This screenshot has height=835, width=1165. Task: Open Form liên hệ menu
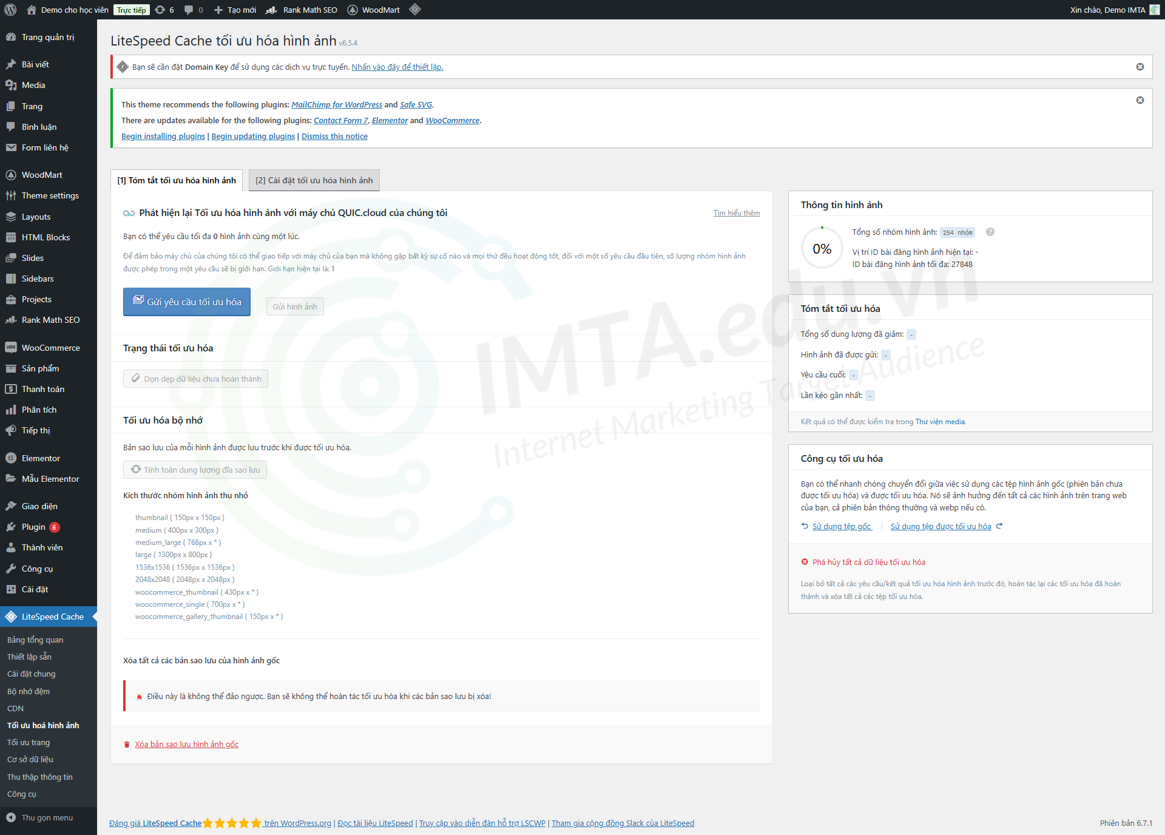tap(49, 147)
